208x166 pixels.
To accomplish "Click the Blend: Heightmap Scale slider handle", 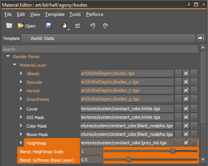I will point(173,151).
